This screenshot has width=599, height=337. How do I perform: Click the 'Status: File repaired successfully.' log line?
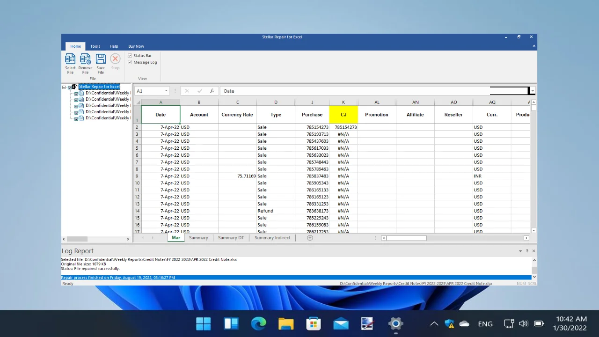point(90,269)
